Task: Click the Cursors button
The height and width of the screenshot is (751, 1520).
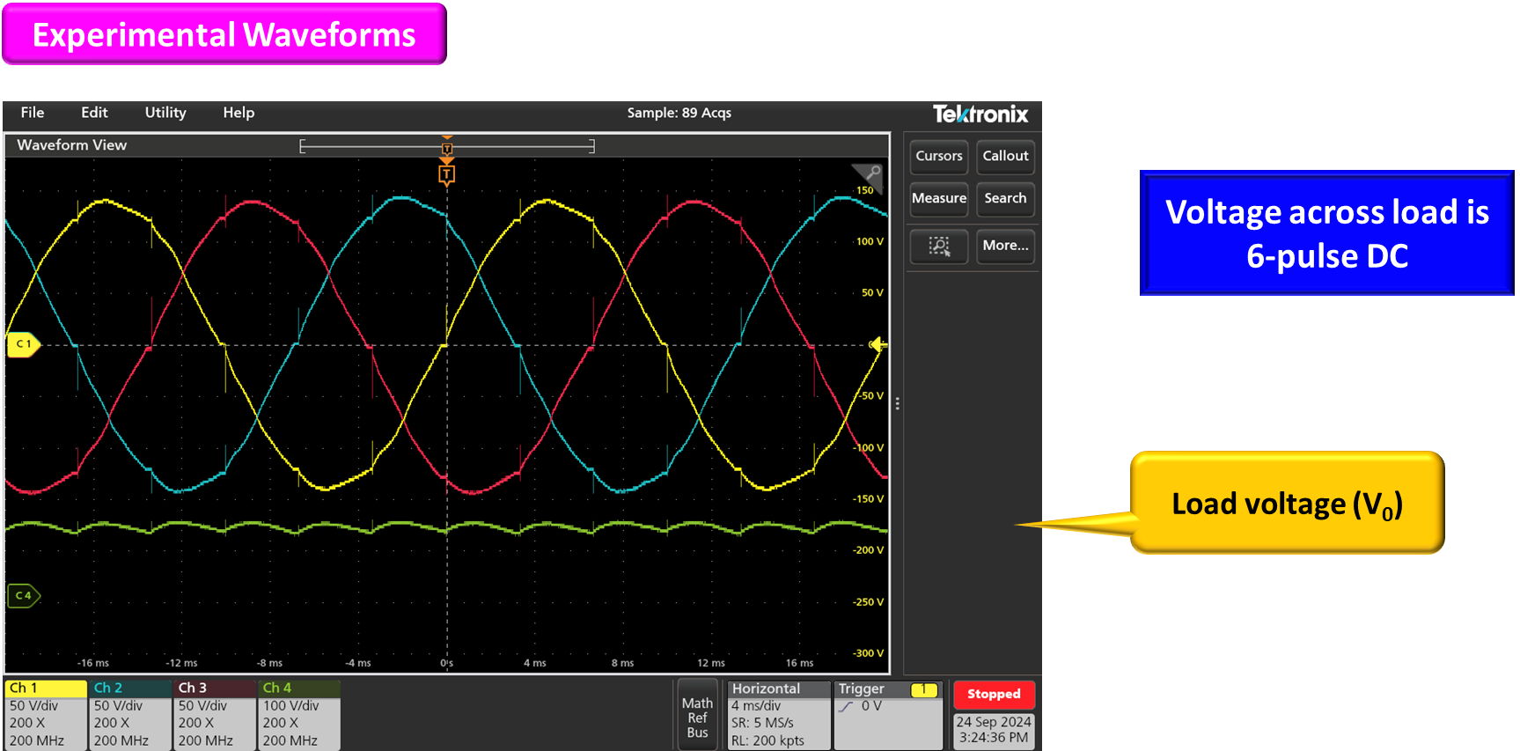Action: 938,156
